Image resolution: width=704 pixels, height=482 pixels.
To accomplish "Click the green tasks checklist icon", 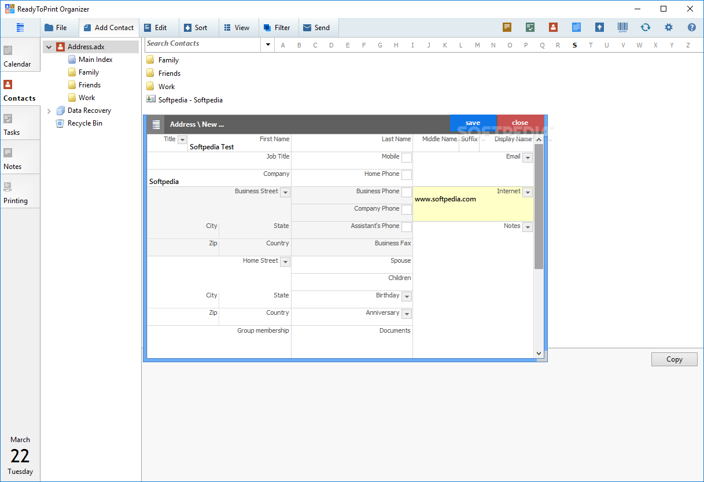I will [530, 27].
